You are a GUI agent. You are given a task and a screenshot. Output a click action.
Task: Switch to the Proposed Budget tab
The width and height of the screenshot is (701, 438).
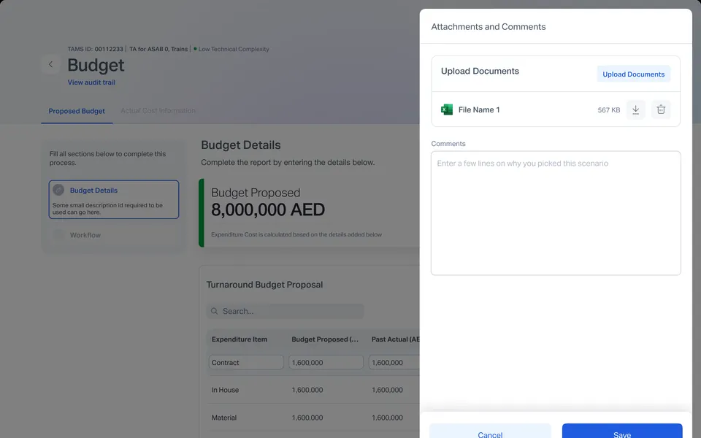pos(77,111)
